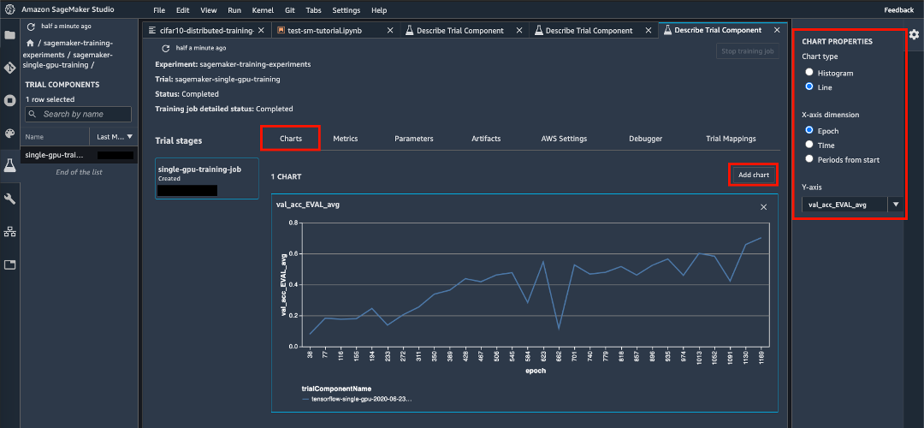The height and width of the screenshot is (428, 924).
Task: Click the Feedback link
Action: (899, 10)
